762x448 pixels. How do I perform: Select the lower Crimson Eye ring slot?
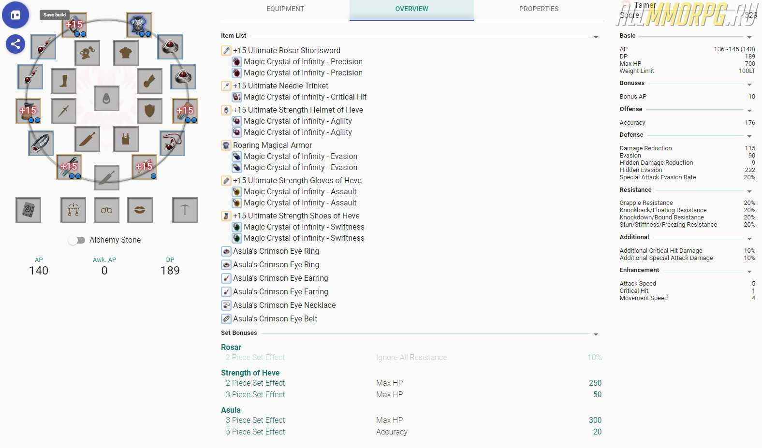183,76
